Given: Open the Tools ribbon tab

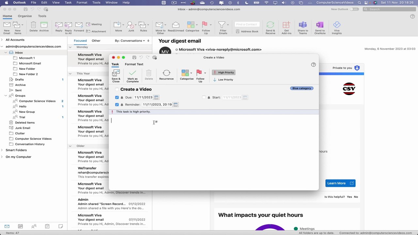Looking at the screenshot, I should tap(42, 16).
